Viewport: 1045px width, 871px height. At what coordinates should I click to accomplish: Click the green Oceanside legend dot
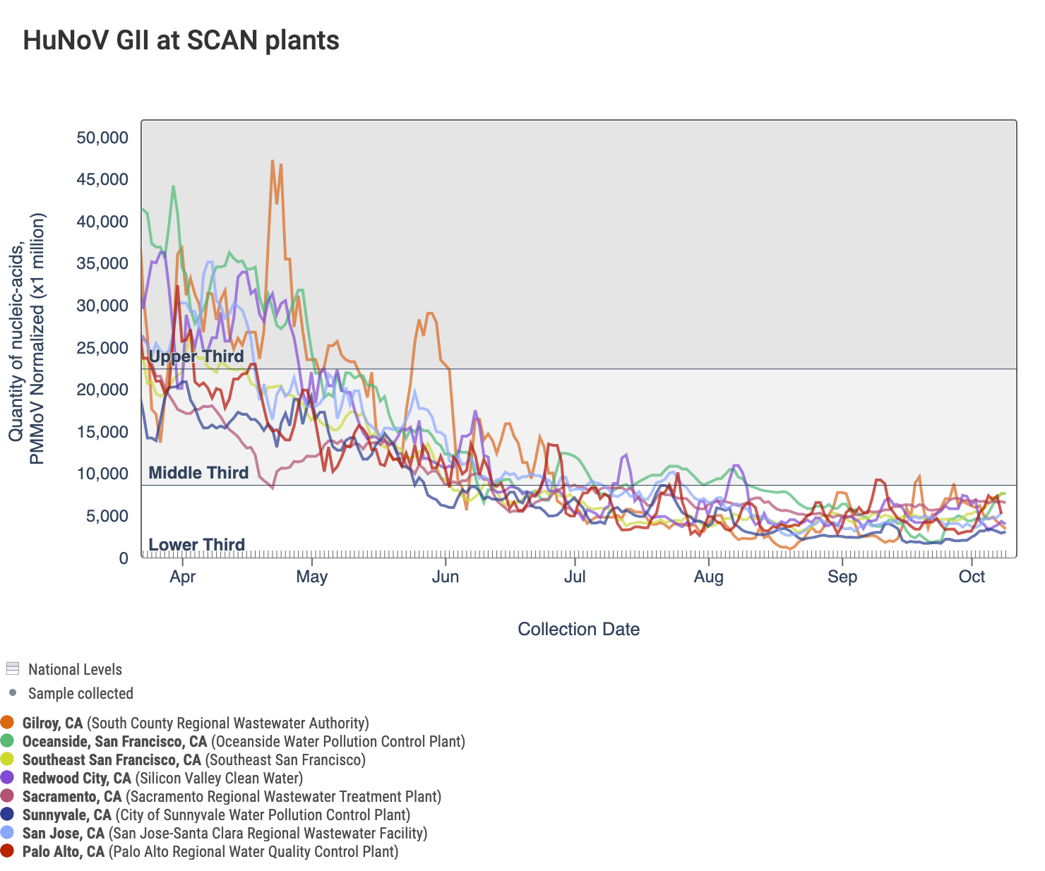(8, 741)
